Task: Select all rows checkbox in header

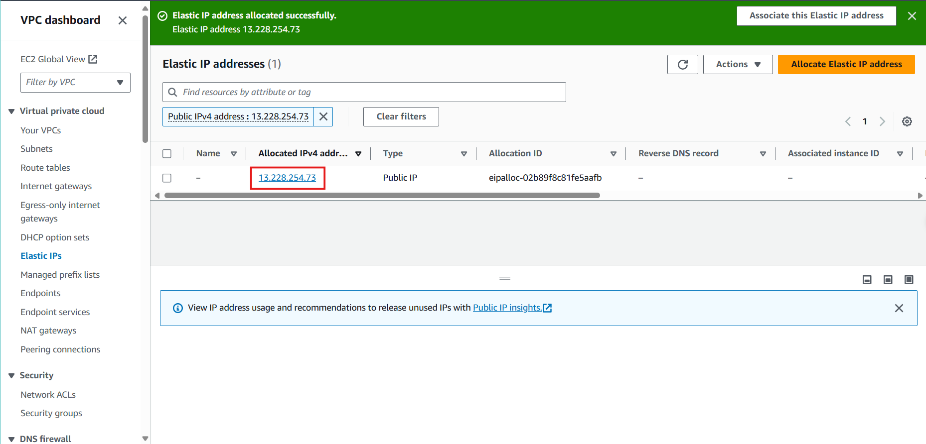Action: pyautogui.click(x=167, y=154)
